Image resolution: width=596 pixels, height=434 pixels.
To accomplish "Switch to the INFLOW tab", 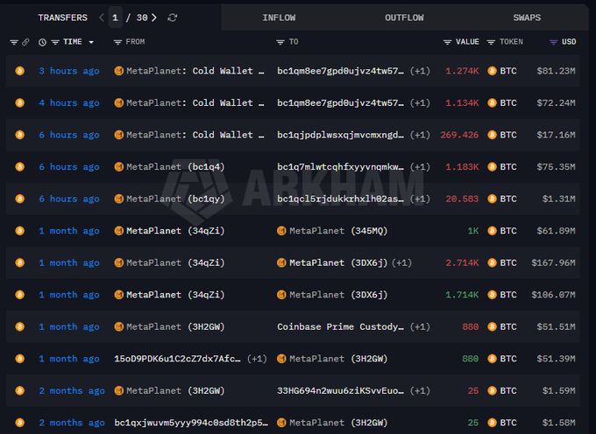I will (279, 17).
